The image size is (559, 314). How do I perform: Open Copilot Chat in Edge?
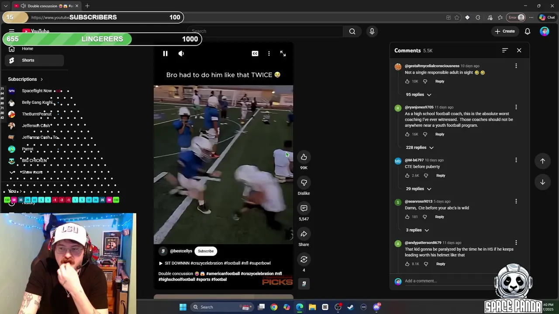(x=547, y=17)
